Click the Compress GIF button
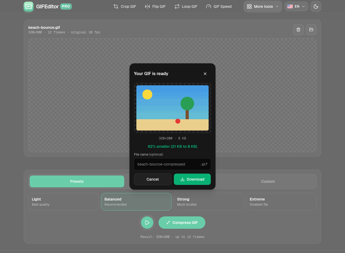 pos(182,223)
